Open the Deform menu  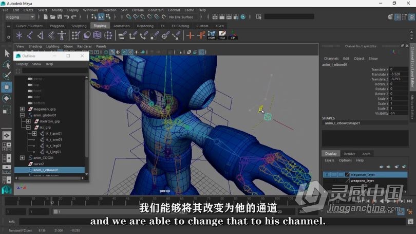[138, 10]
